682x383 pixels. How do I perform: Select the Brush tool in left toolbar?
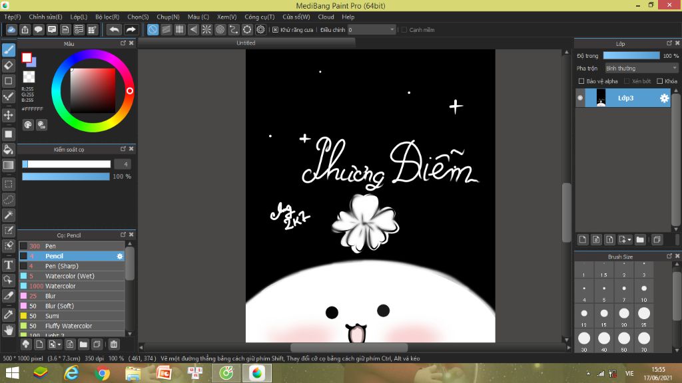[8, 50]
